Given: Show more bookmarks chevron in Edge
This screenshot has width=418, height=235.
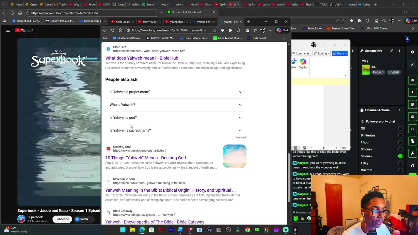Looking at the screenshot, I should pos(284,38).
